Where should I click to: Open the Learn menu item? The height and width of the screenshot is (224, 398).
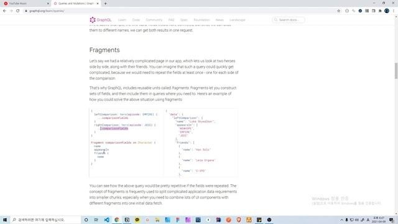[x=122, y=20]
